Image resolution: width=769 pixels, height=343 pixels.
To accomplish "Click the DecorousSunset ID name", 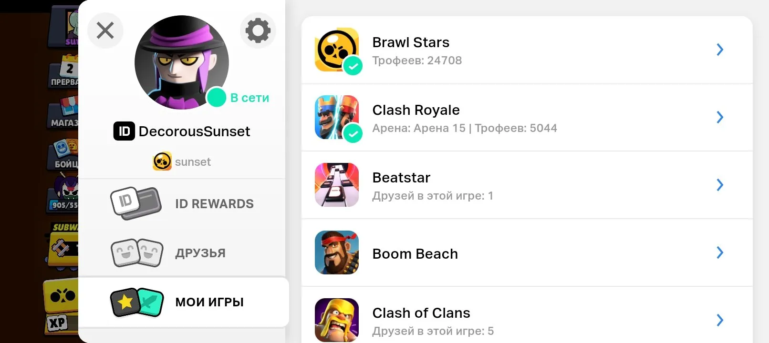I will [x=194, y=131].
